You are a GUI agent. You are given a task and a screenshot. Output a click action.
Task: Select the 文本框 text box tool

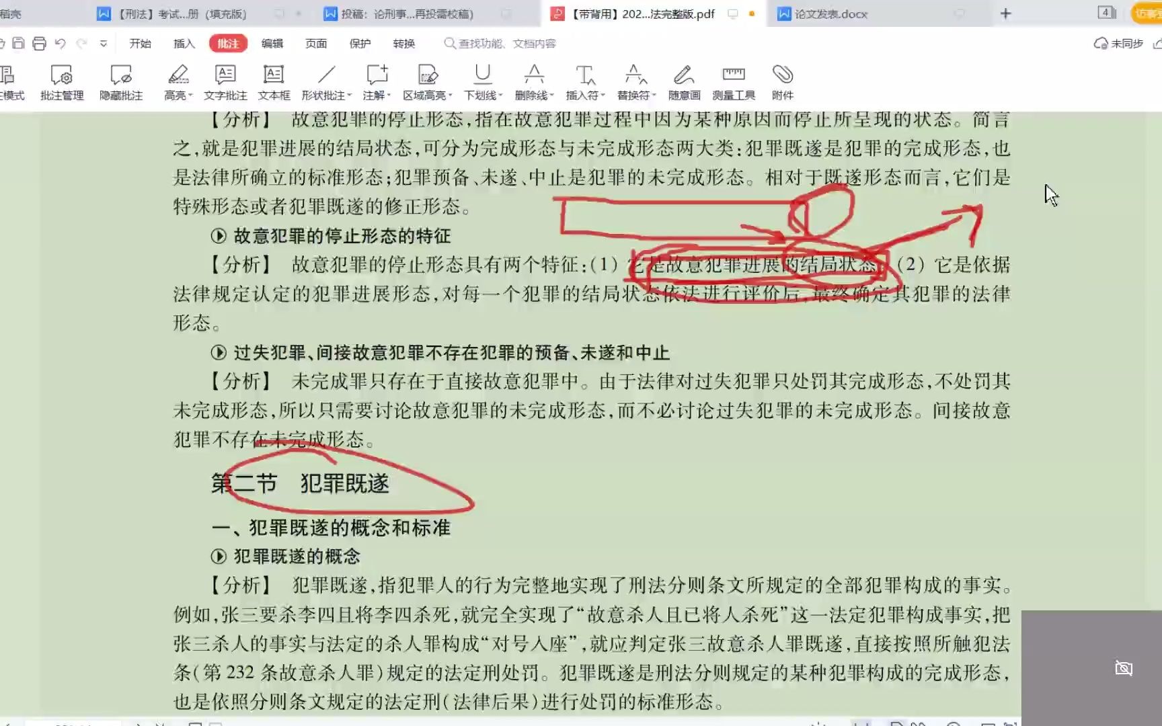tap(274, 83)
